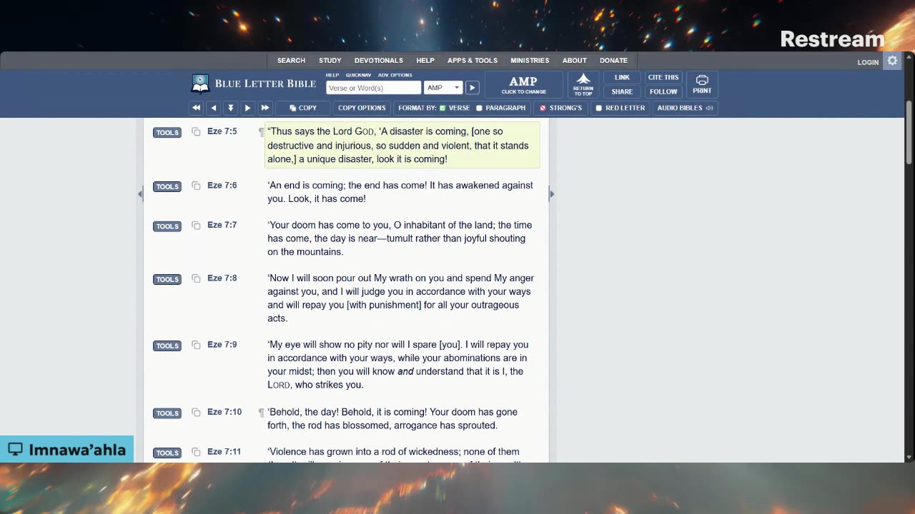Click the Cite This button
This screenshot has height=514, width=915.
pyautogui.click(x=663, y=77)
